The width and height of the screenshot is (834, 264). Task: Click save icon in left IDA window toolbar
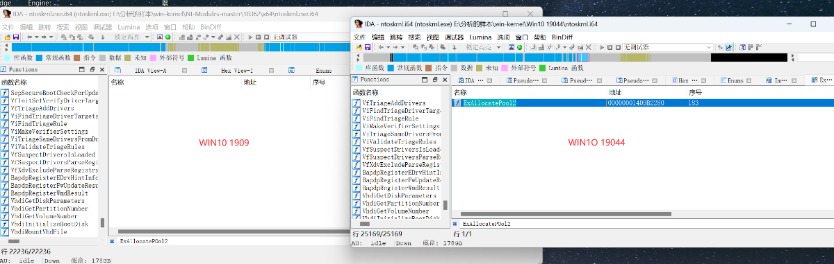click(x=16, y=37)
